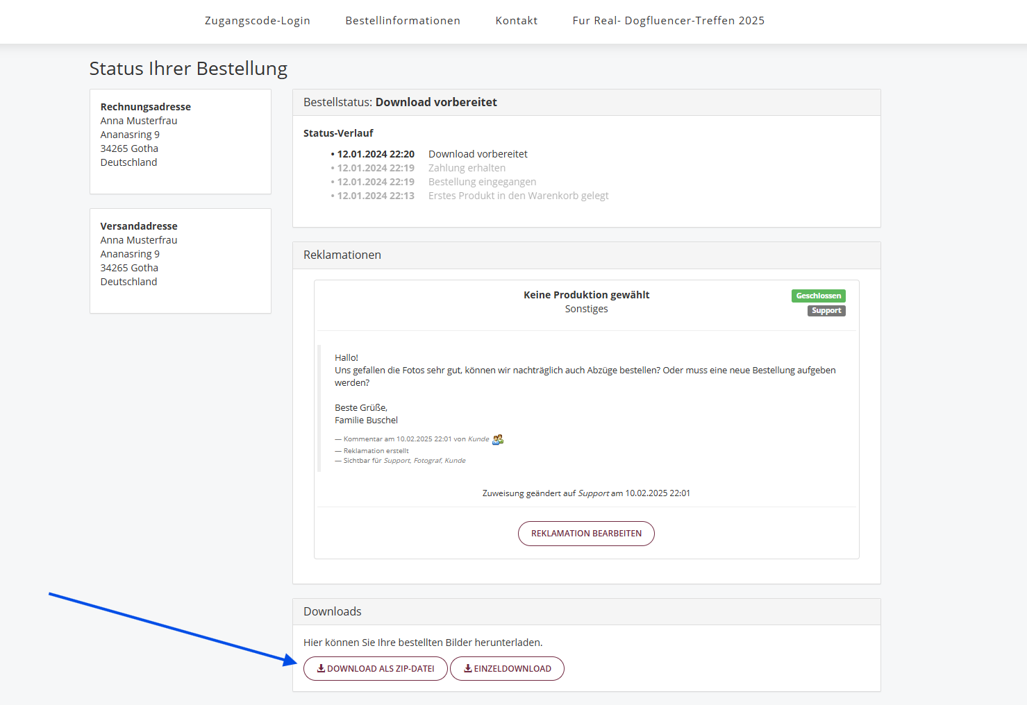Click the 12.01.2024 22:13 timestamp
Screen dimensions: 1027x705
click(x=376, y=196)
